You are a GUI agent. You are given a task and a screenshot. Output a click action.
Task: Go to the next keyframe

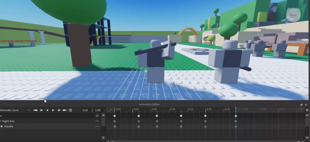point(59,110)
